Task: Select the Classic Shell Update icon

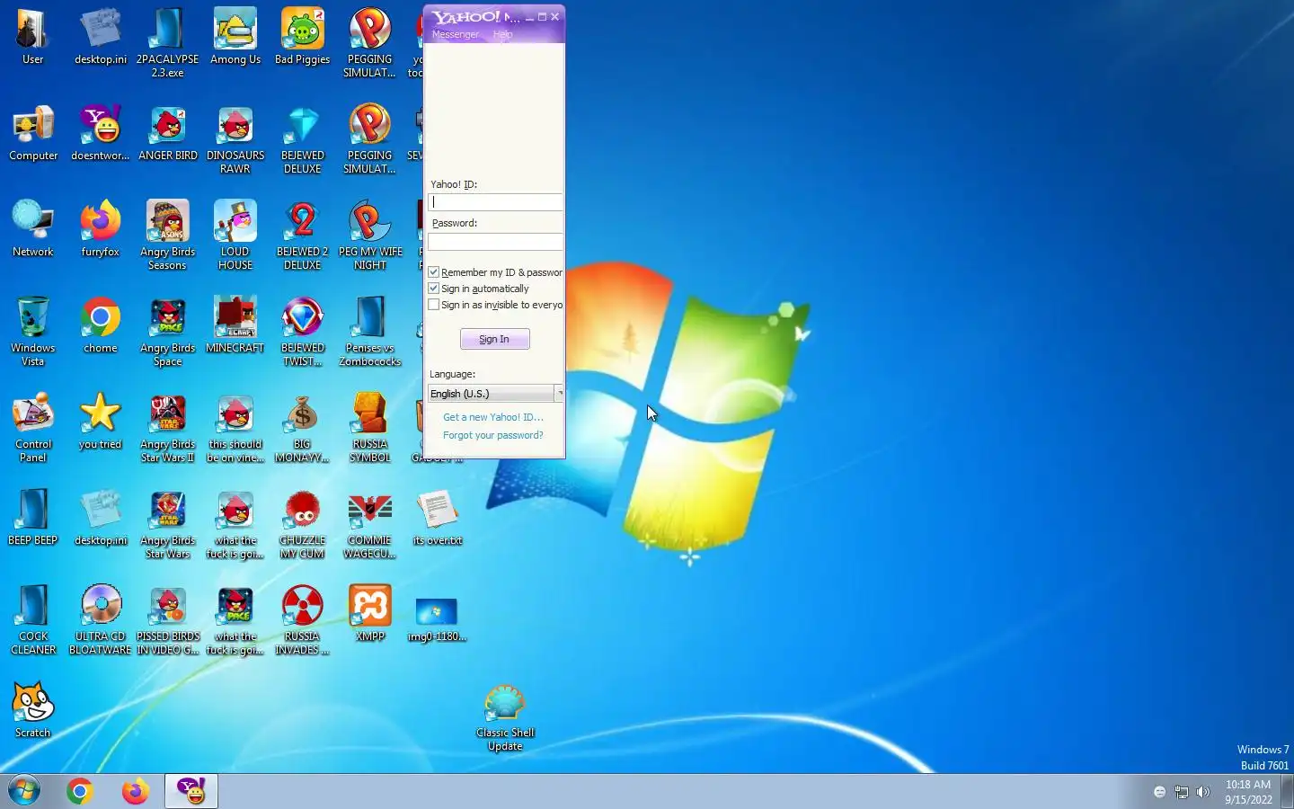Action: [505, 716]
